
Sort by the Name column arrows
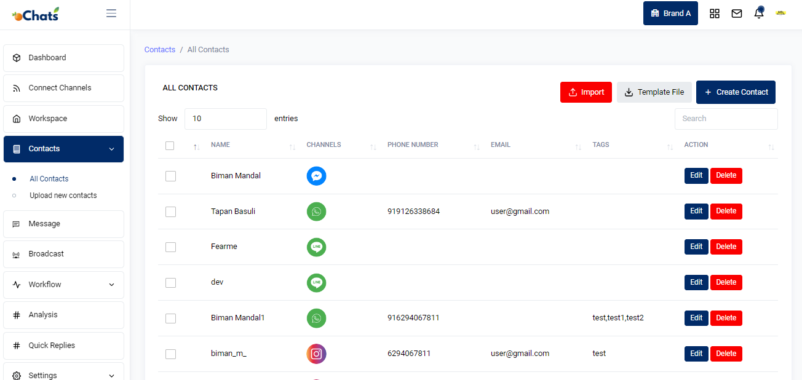(292, 147)
